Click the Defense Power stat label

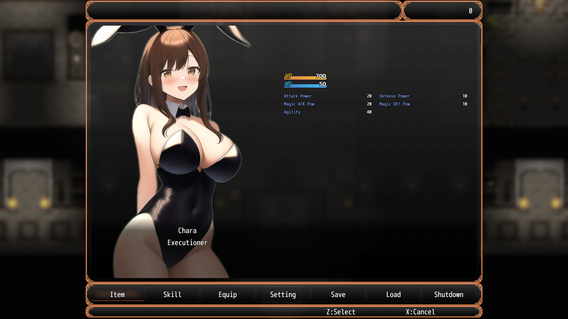click(394, 96)
